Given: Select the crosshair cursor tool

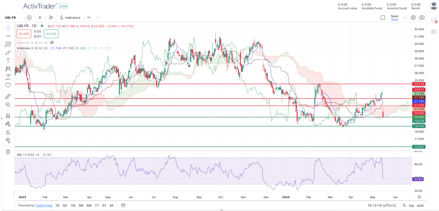Looking at the screenshot, I should [x=8, y=27].
